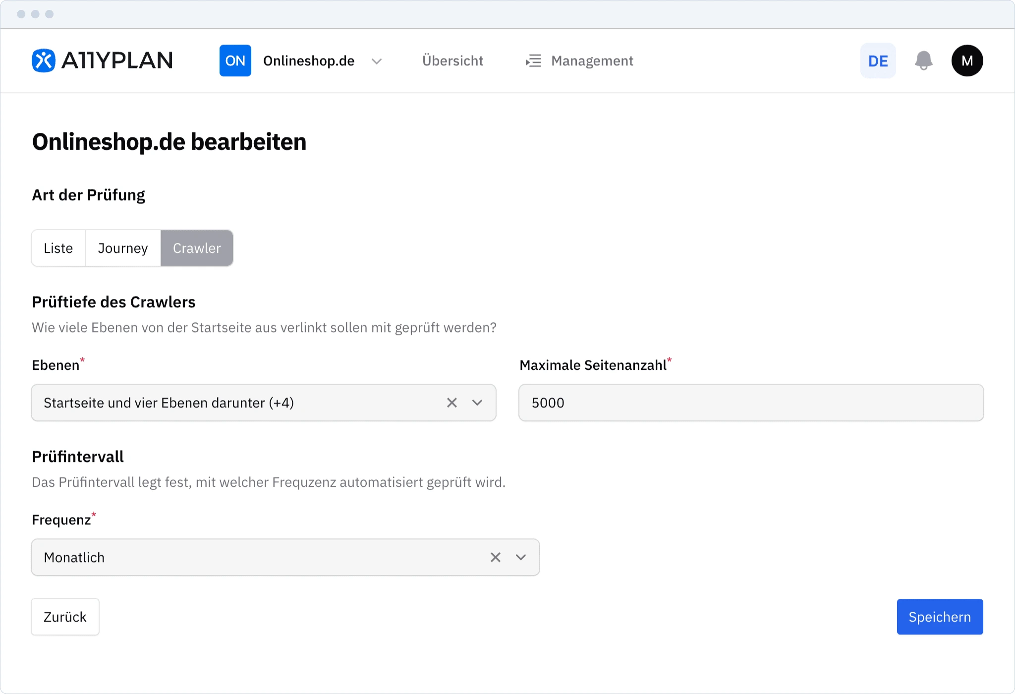
Task: Go to the Übersicht navigation item
Action: coord(452,60)
